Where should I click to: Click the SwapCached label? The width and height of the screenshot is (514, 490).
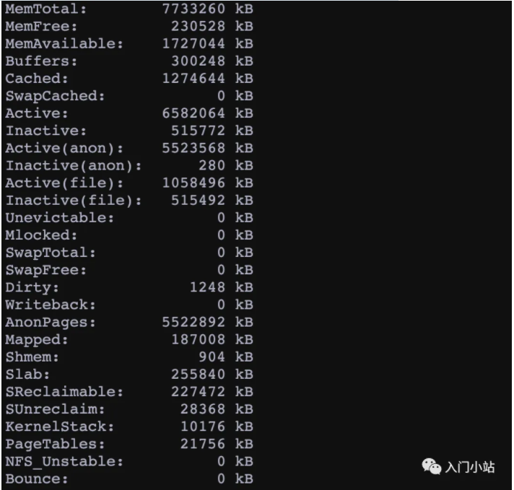(55, 95)
